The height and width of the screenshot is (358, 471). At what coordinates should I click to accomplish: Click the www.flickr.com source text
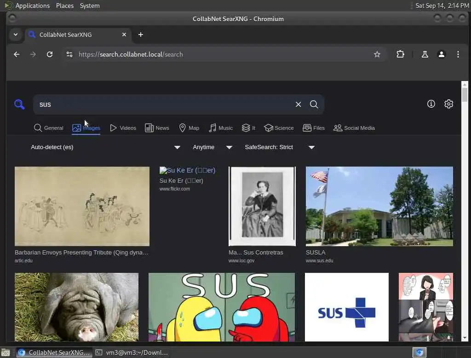pos(174,189)
